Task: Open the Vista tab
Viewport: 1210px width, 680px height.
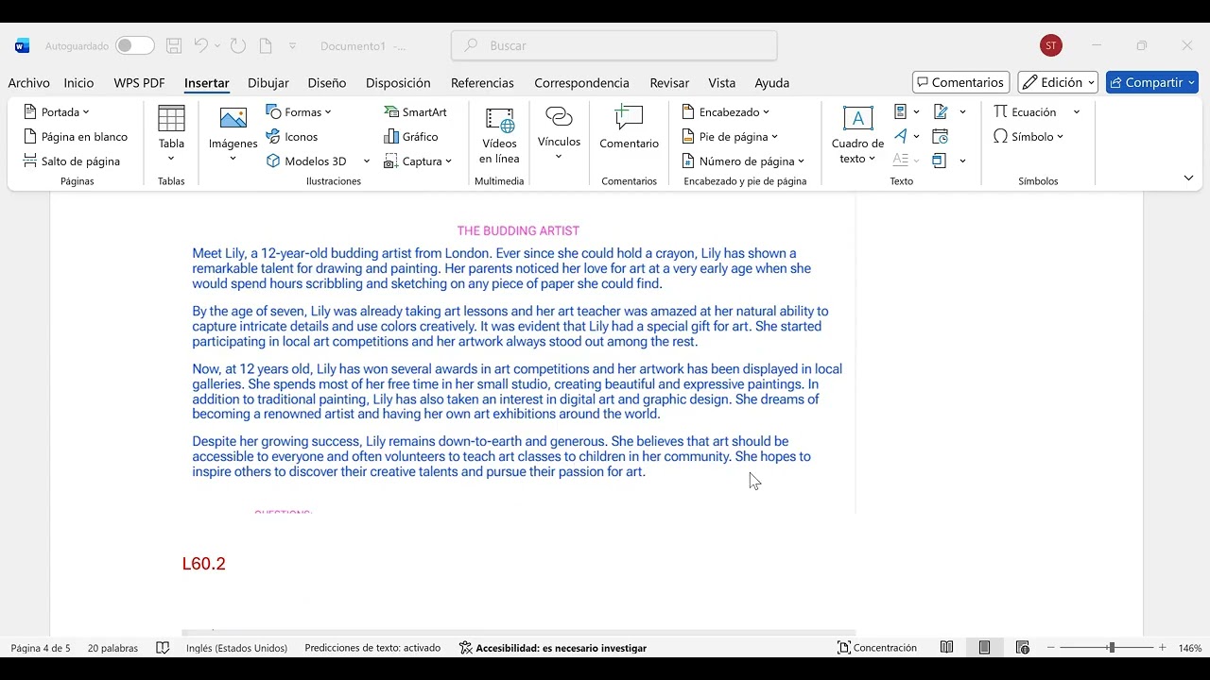Action: click(722, 82)
